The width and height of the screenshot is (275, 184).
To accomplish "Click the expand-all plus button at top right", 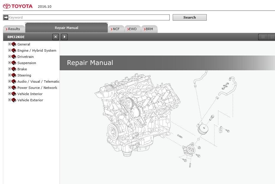I will click(262, 37).
